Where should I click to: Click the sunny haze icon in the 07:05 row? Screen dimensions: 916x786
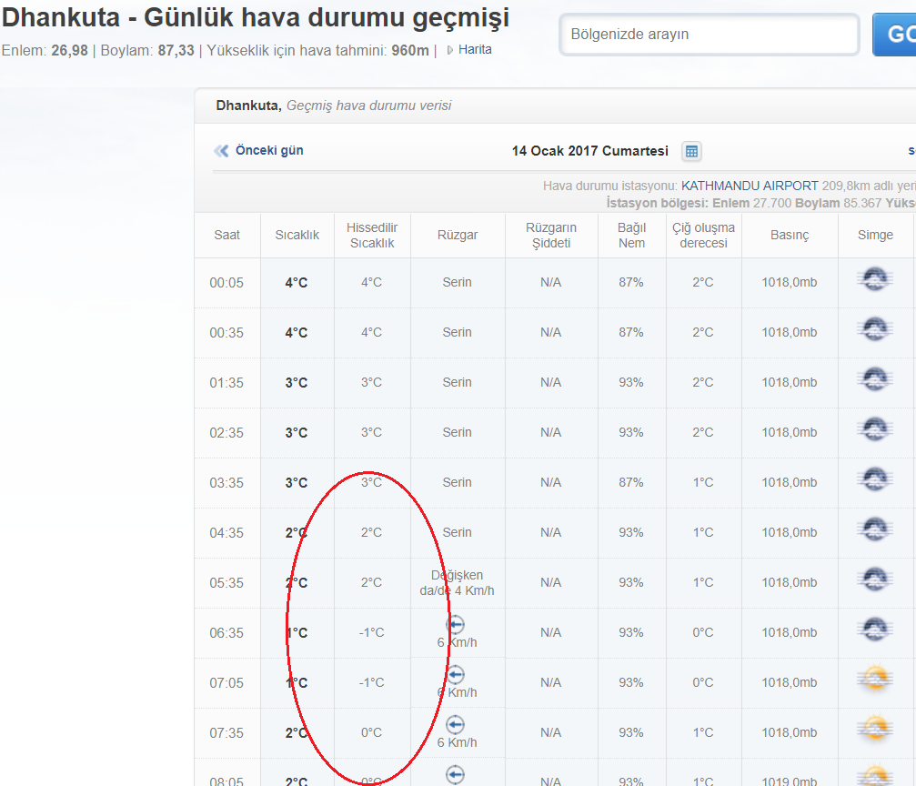pyautogui.click(x=875, y=679)
